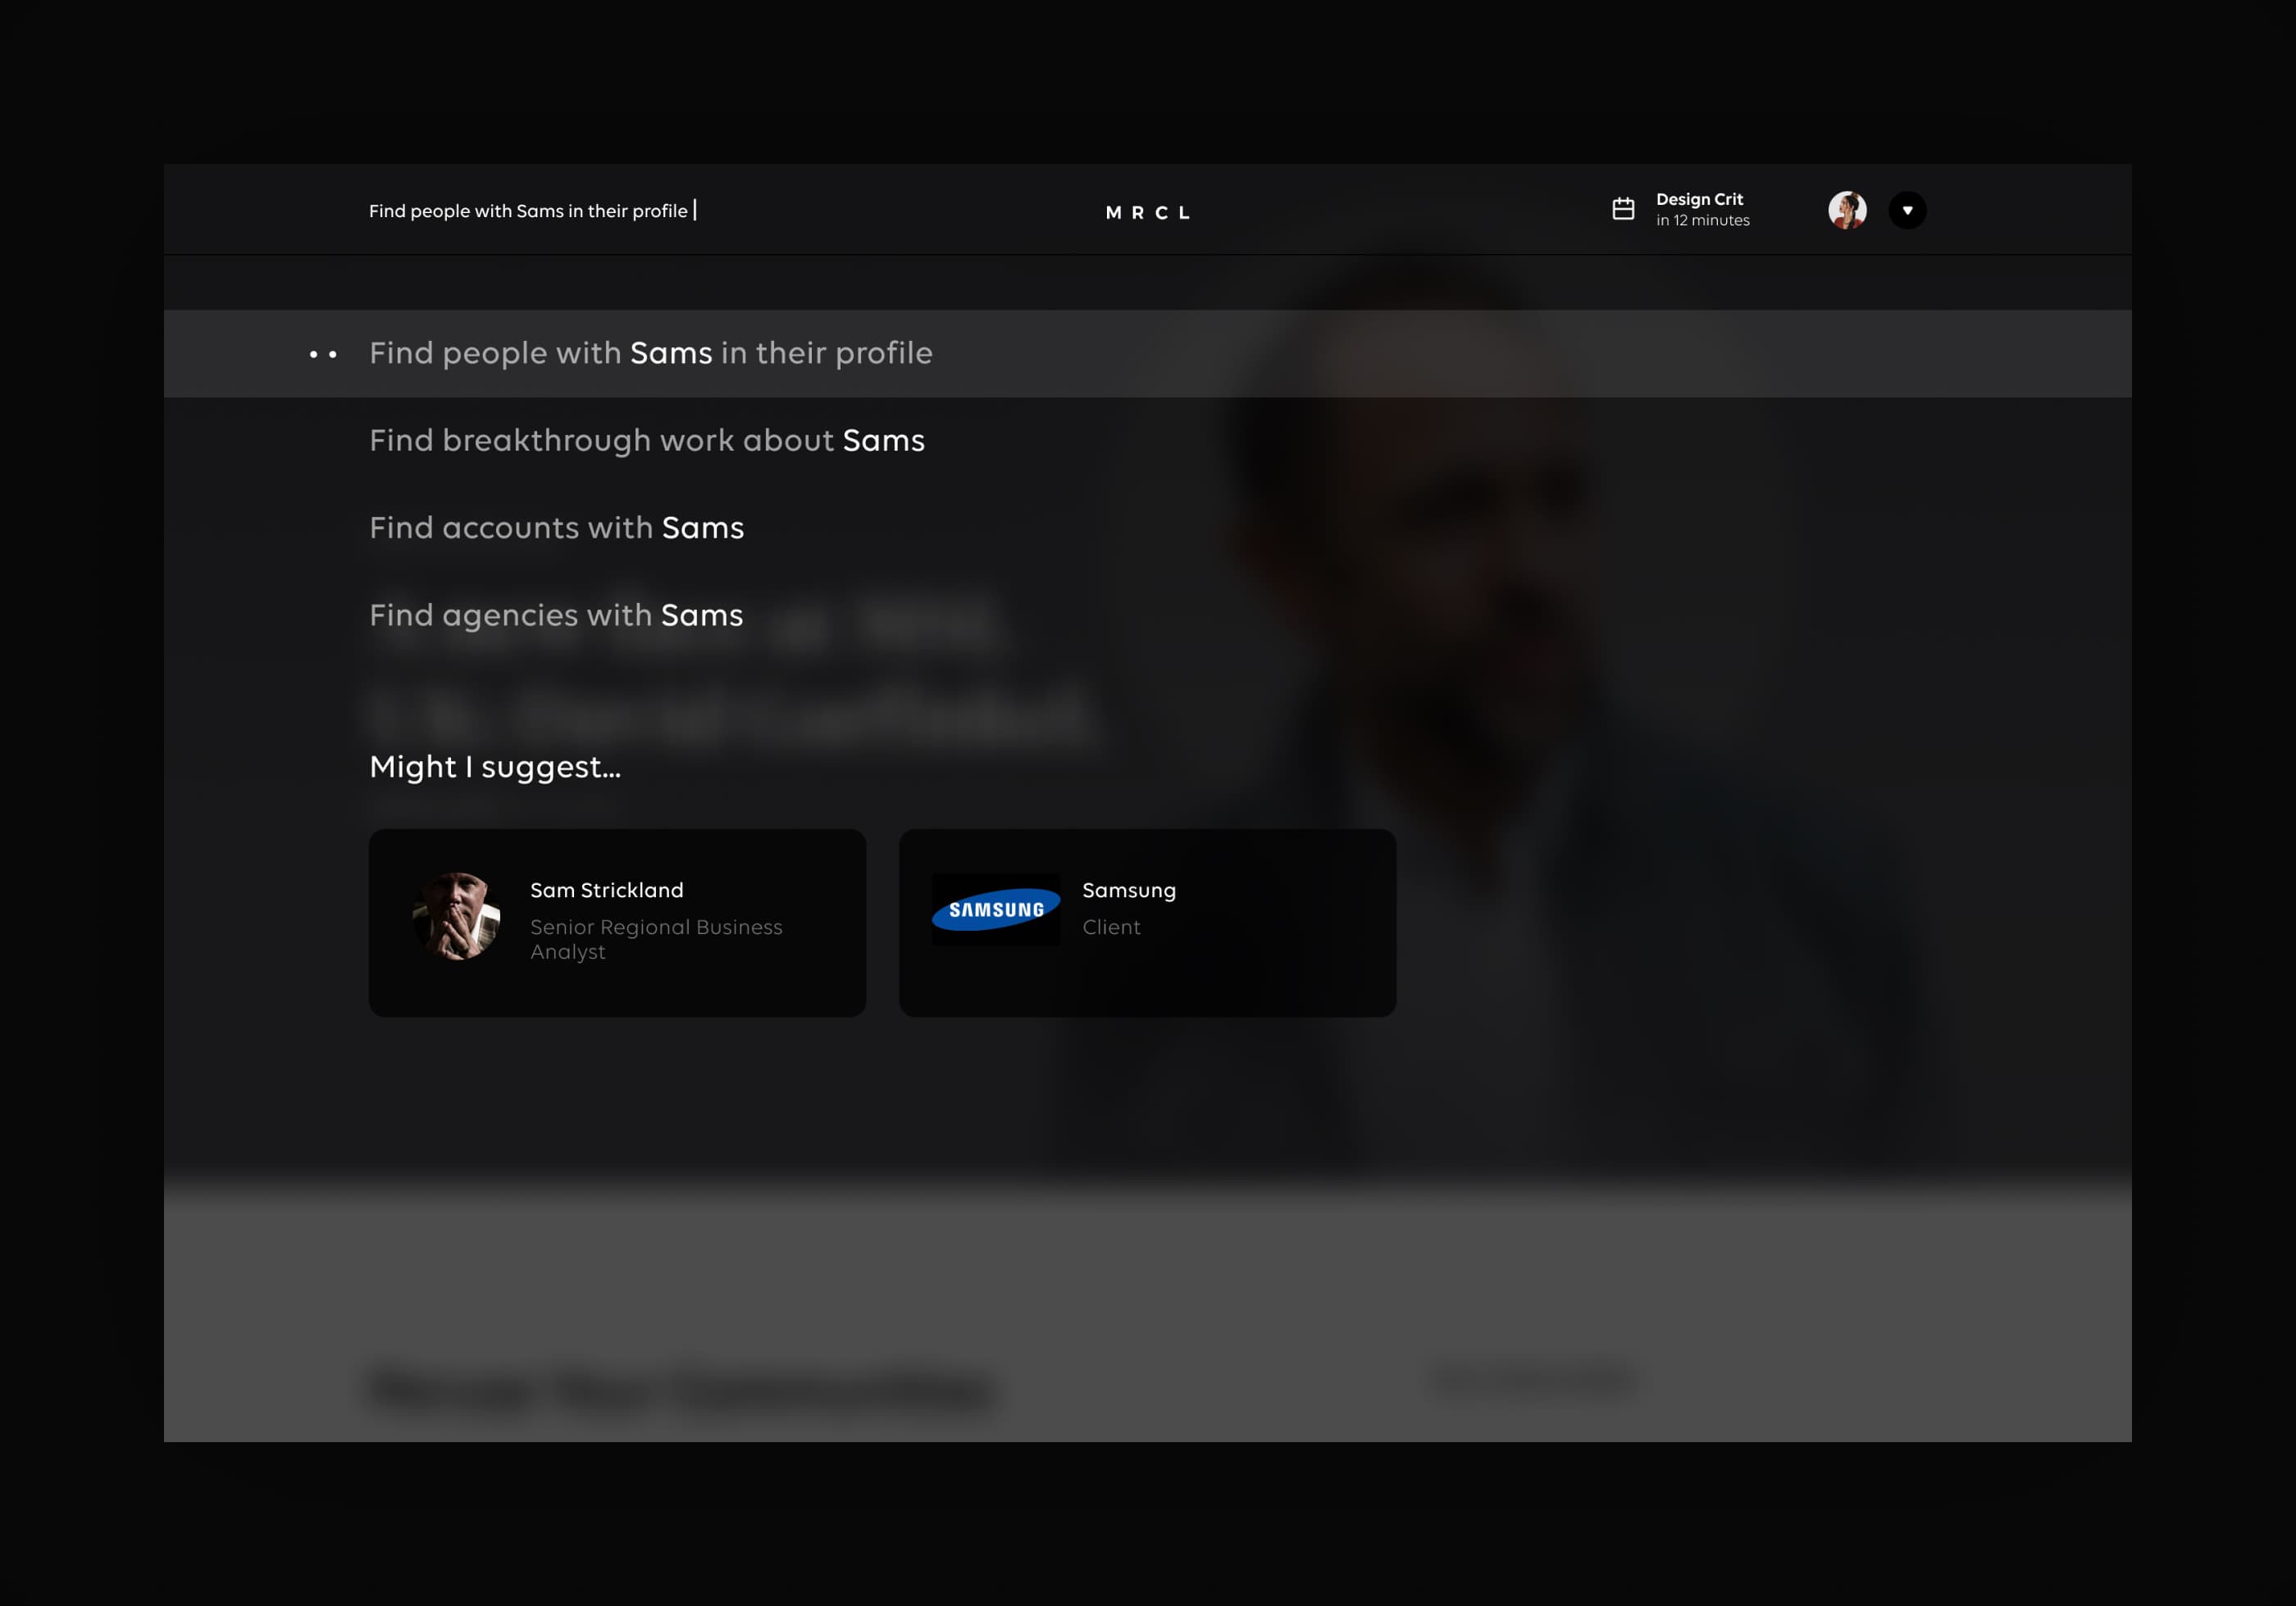Click Sam Strickland's round profile photo
2296x1606 pixels.
(x=456, y=915)
